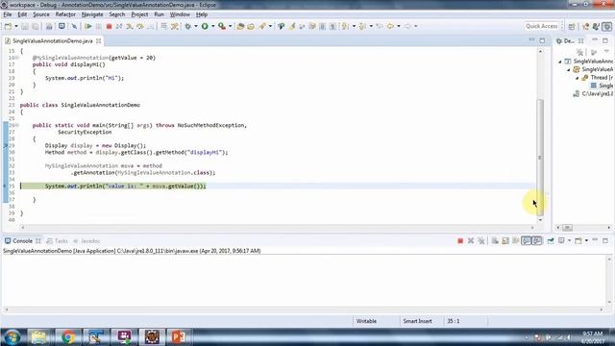This screenshot has width=615, height=346.
Task: Select the Thread tree item in Debug view
Action: [598, 78]
